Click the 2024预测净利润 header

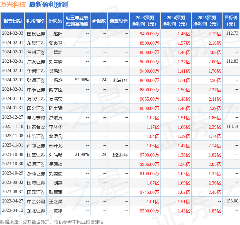coord(176,21)
